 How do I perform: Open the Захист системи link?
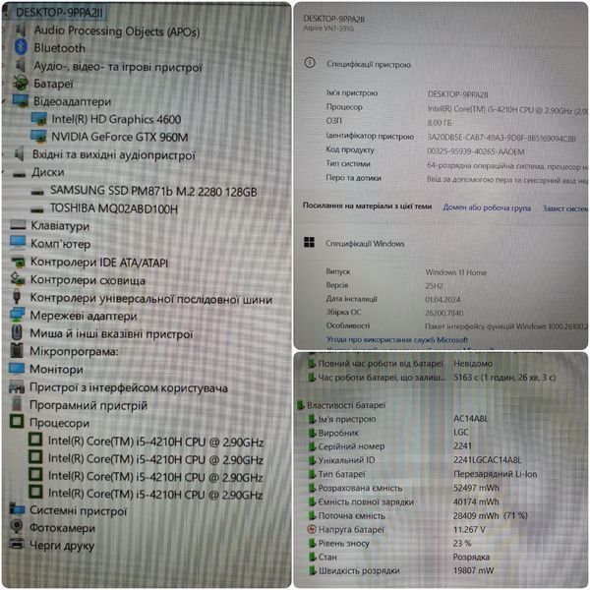coord(564,208)
